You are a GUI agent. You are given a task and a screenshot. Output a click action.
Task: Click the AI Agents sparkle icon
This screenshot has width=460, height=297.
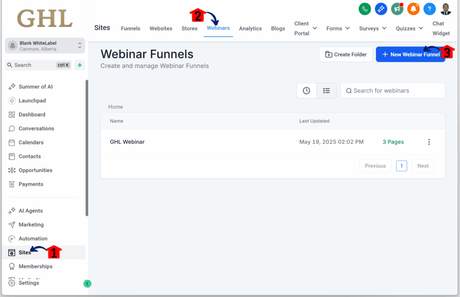coord(11,211)
